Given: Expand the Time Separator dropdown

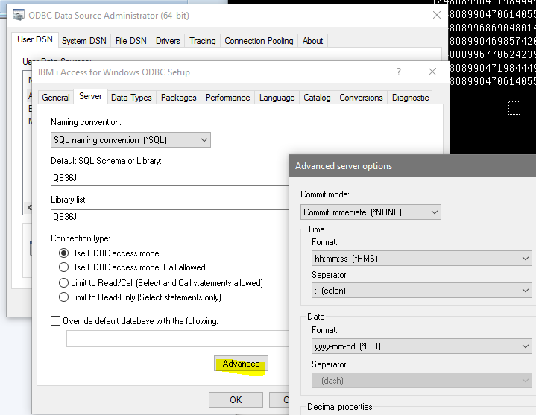Looking at the screenshot, I should [x=421, y=291].
